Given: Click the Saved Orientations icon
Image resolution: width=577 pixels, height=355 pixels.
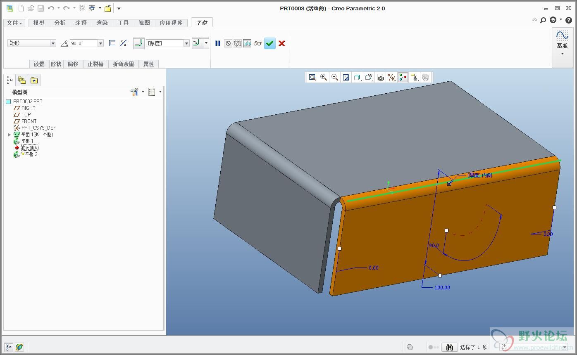Looking at the screenshot, I should click(x=369, y=77).
